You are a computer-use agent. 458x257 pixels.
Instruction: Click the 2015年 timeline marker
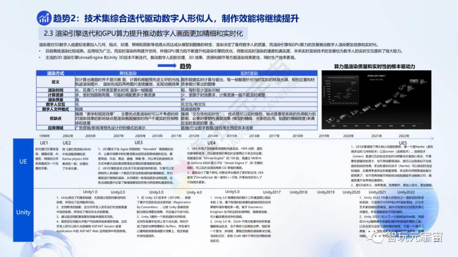[x=232, y=136]
